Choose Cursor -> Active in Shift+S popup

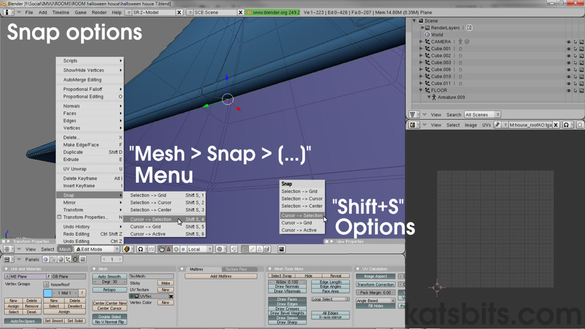(302, 230)
